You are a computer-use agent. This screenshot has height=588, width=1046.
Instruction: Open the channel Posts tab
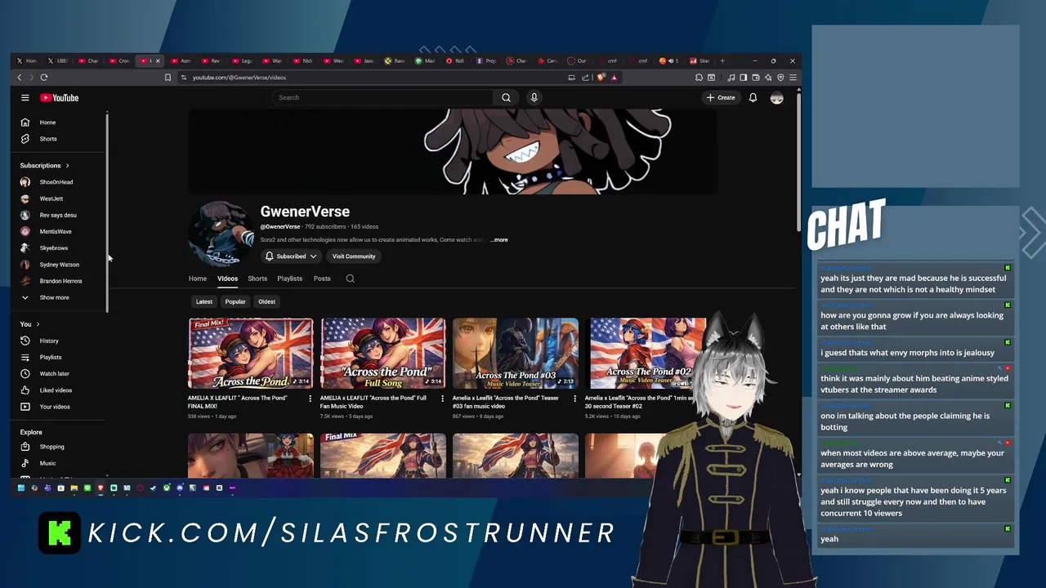(322, 278)
